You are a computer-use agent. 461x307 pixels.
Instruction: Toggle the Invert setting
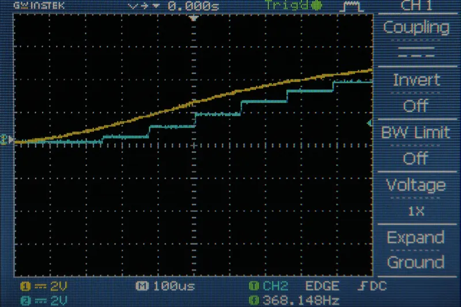(416, 80)
